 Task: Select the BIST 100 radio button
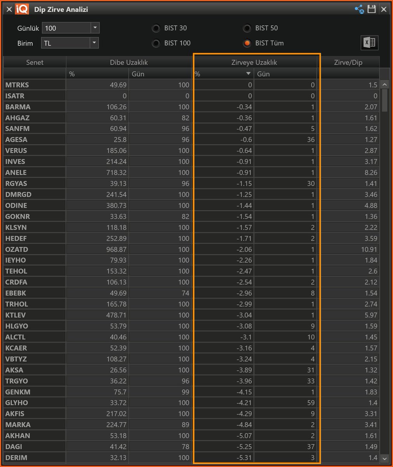156,43
